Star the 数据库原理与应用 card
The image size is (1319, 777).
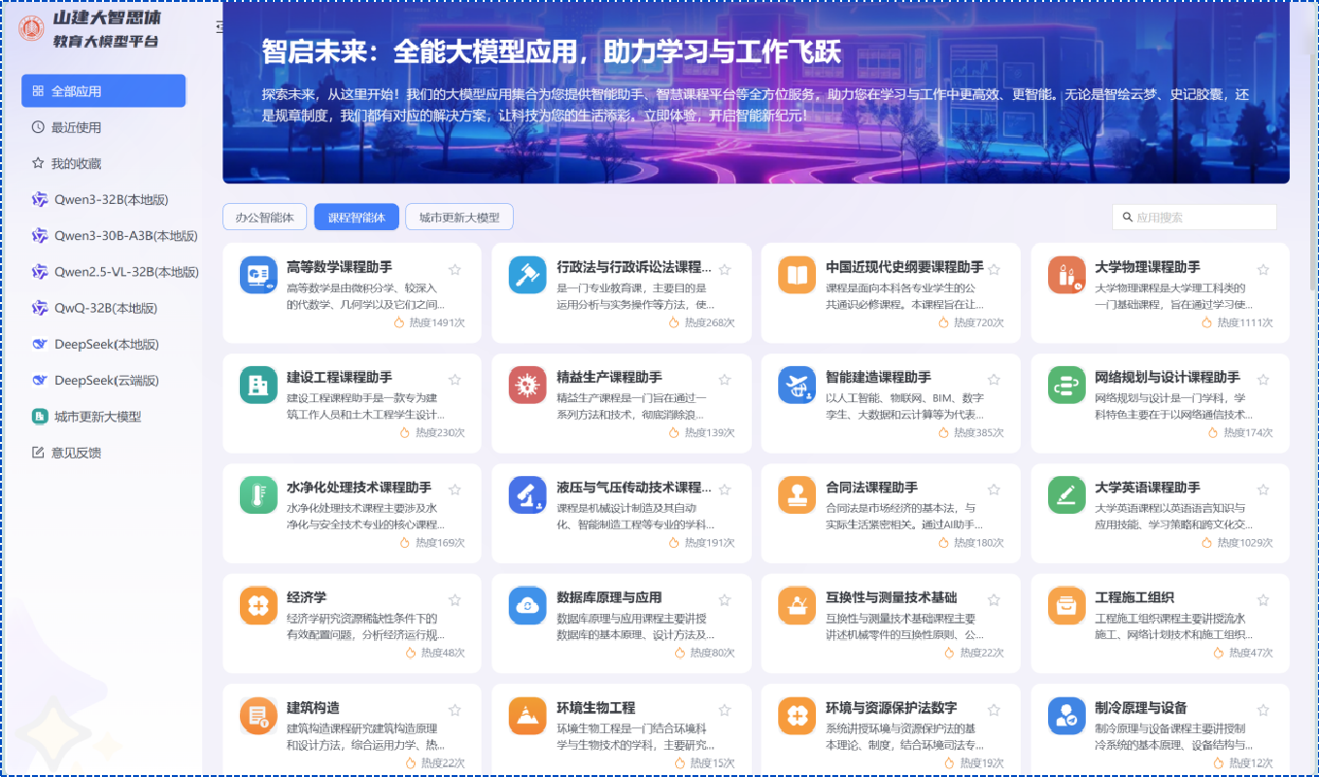724,599
